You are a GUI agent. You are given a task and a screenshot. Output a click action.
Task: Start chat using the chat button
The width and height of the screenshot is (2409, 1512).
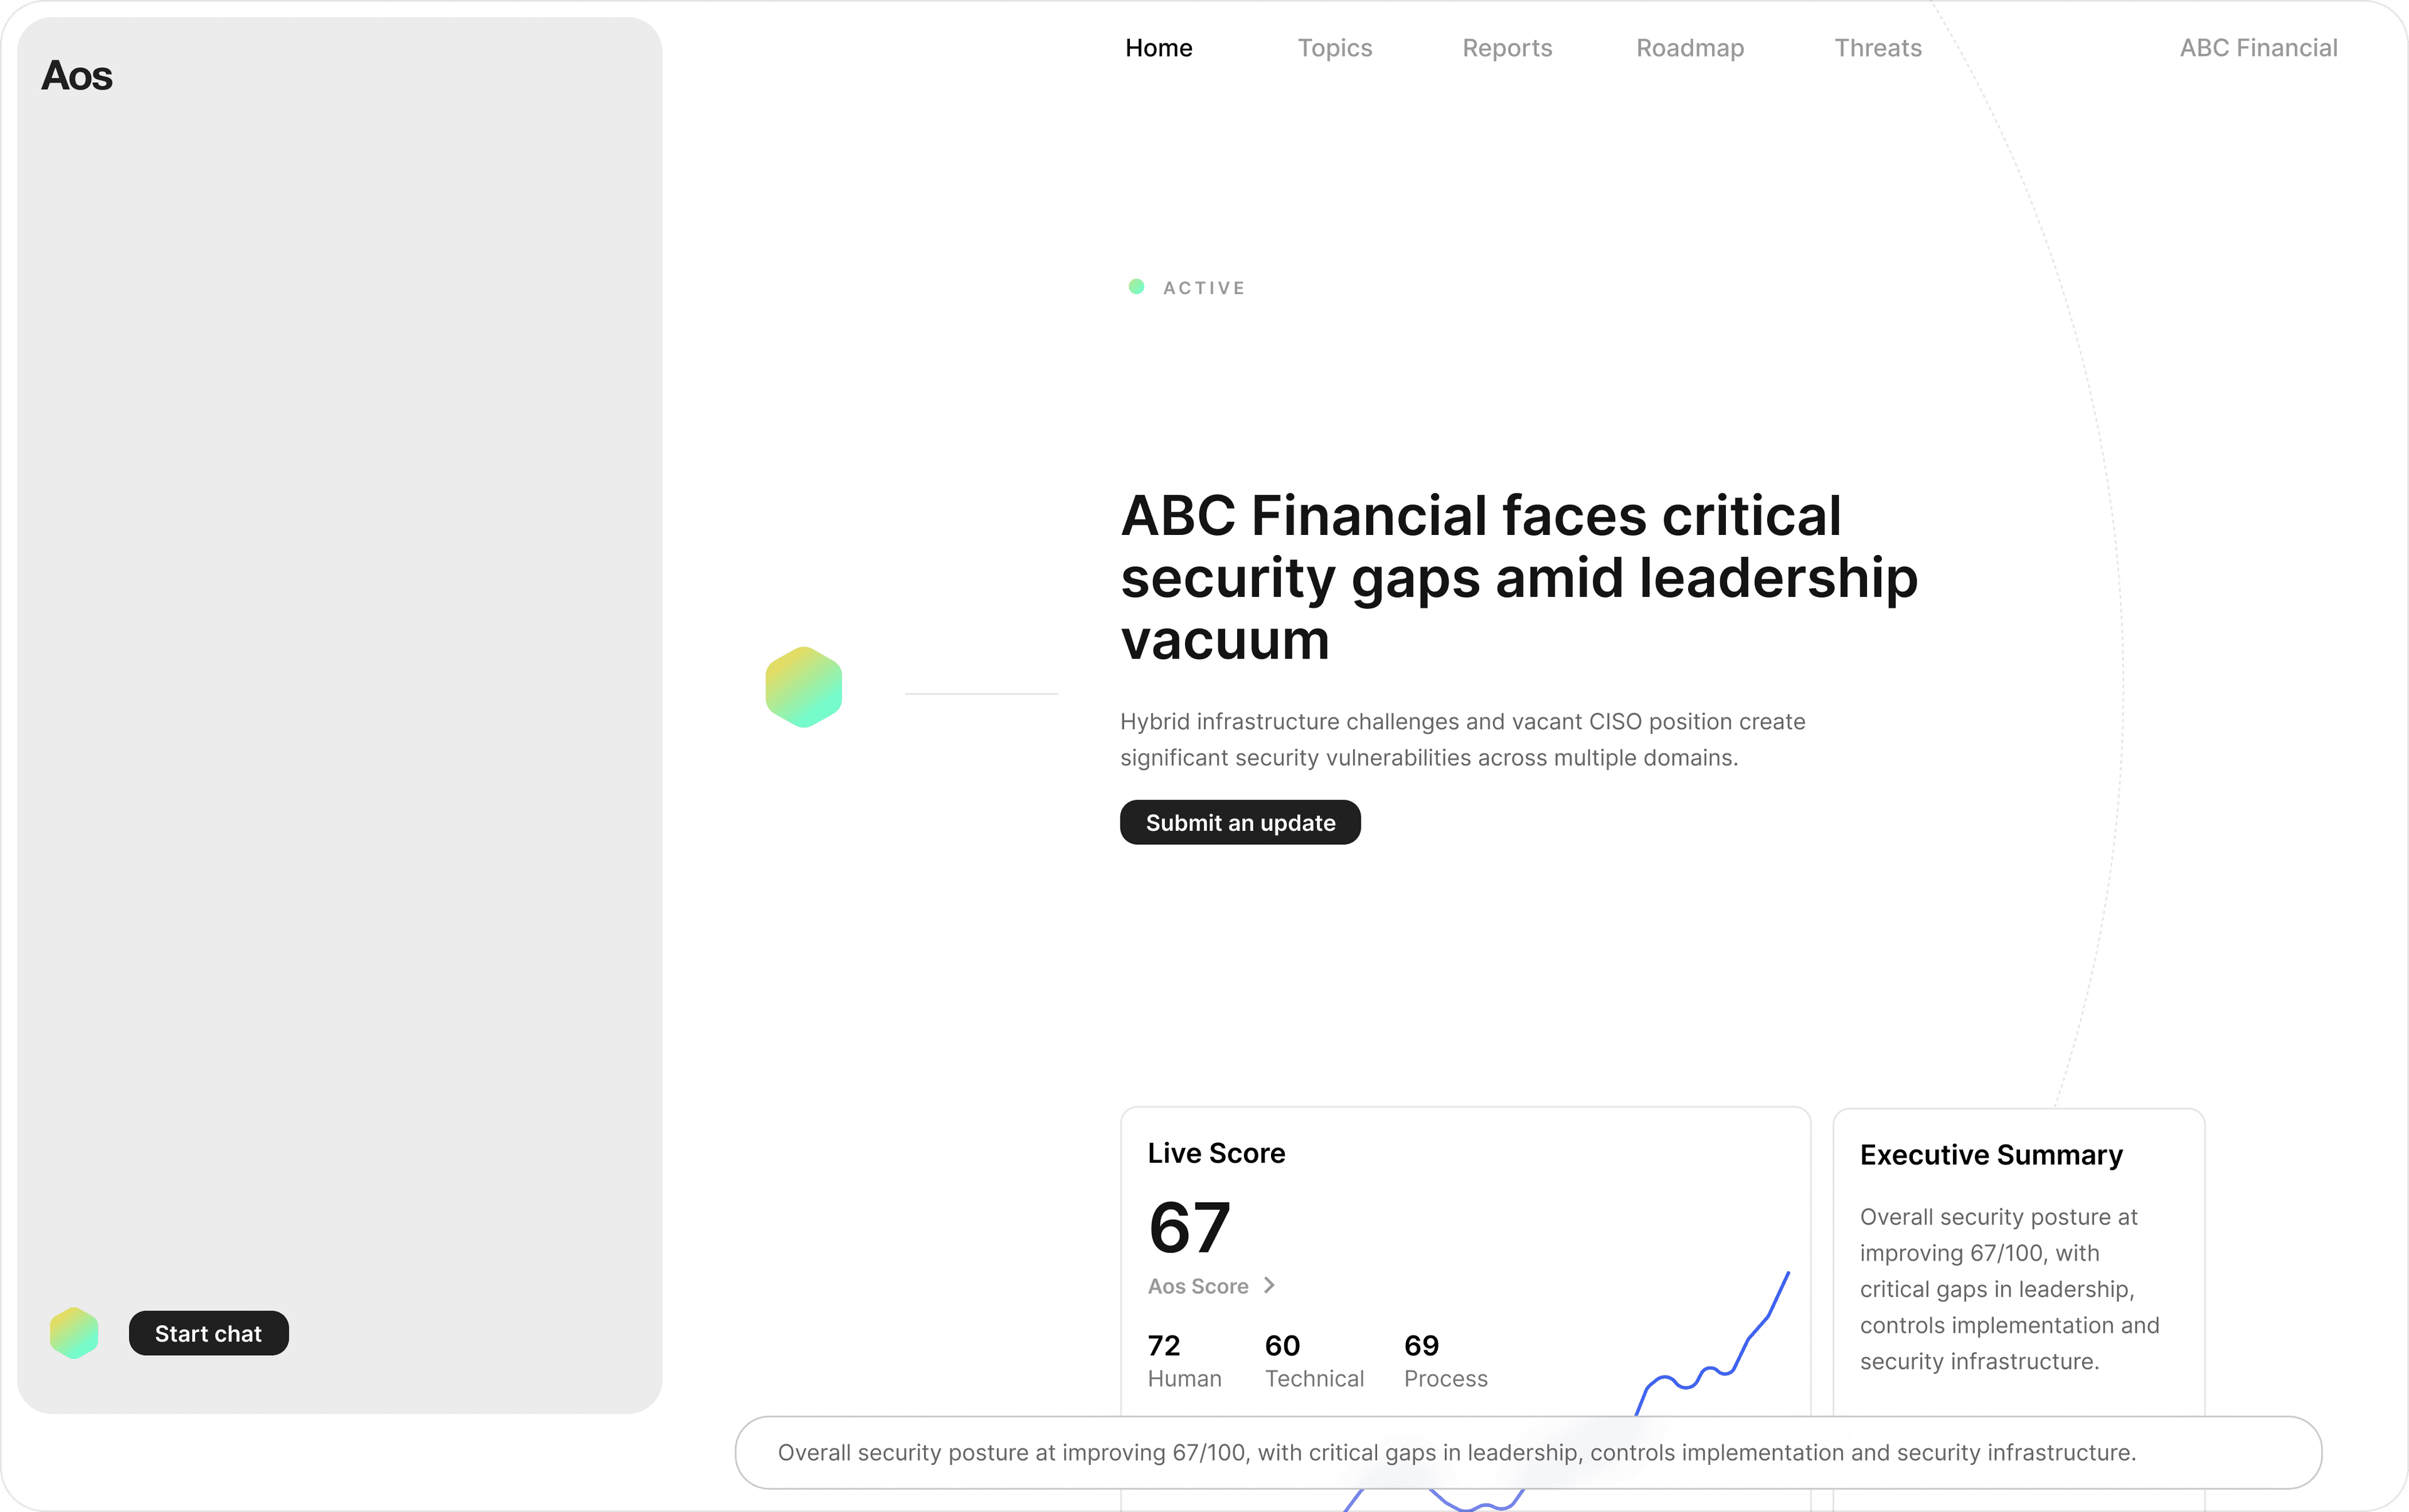click(208, 1333)
